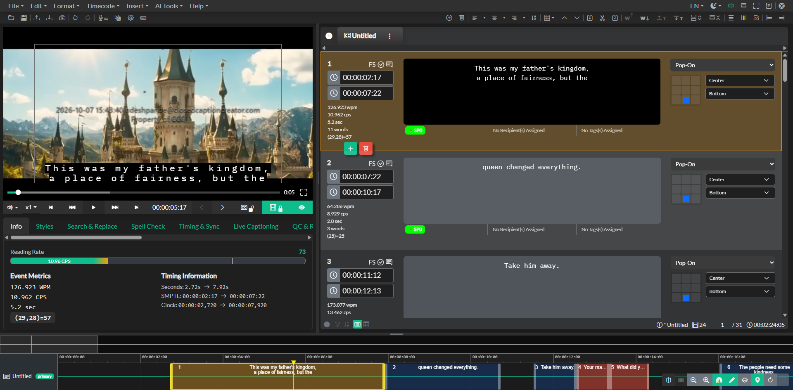Open Pop-On style dropdown for event 1

(x=722, y=65)
